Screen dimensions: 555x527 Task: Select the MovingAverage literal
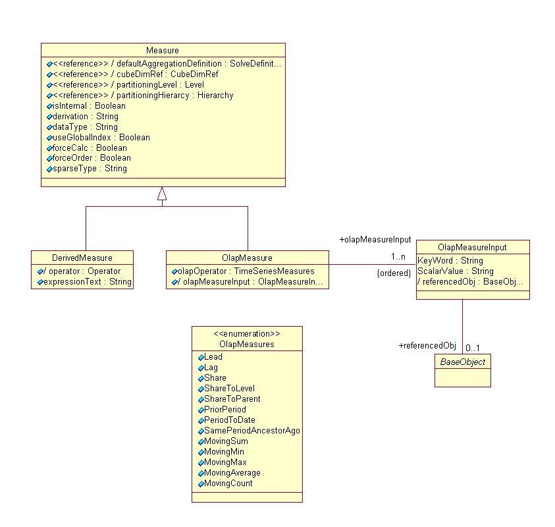pyautogui.click(x=232, y=473)
